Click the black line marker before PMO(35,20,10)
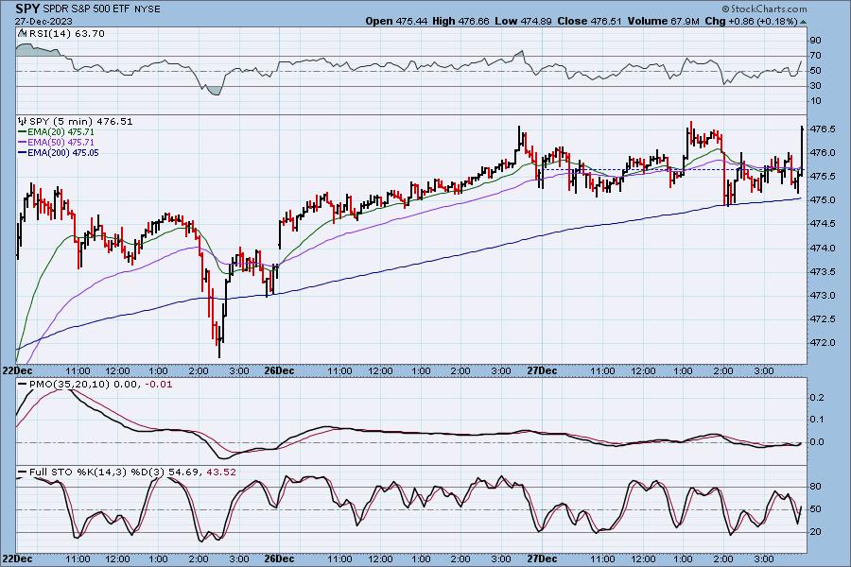This screenshot has width=851, height=567. (x=23, y=385)
